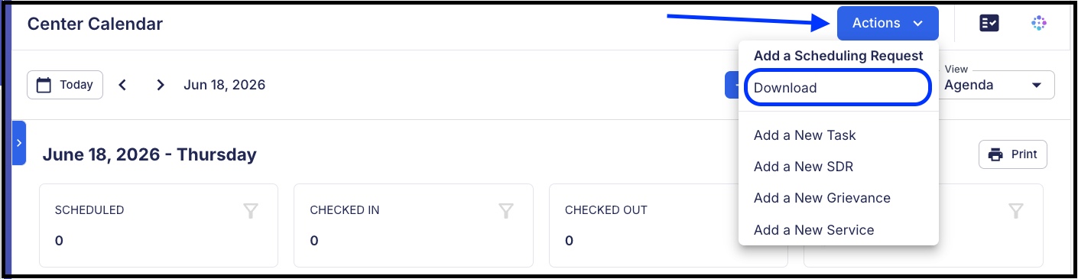Click the filter funnel on CHECKED IN card
Screen dimensions: 1078x279
click(x=505, y=210)
